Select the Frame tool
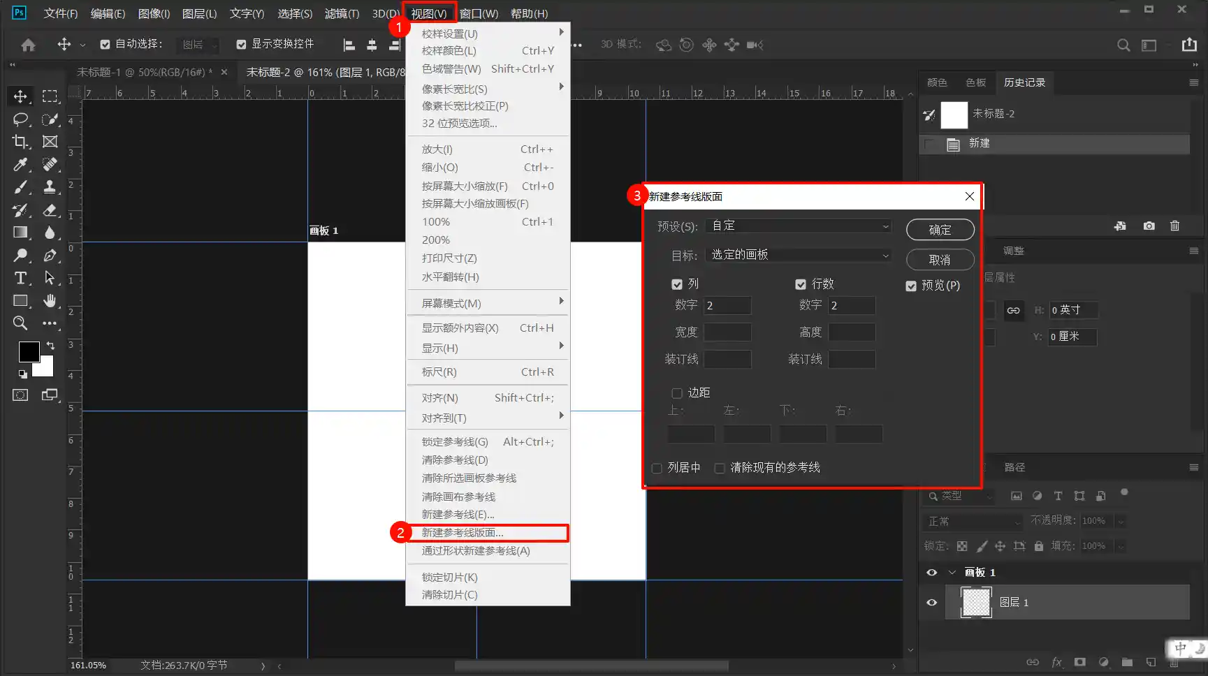 [50, 142]
